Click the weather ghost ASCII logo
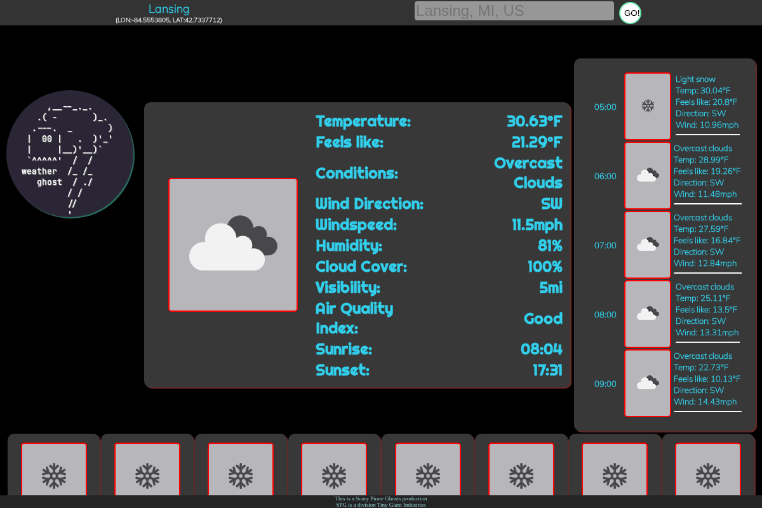Viewport: 762px width, 508px height. [x=70, y=154]
